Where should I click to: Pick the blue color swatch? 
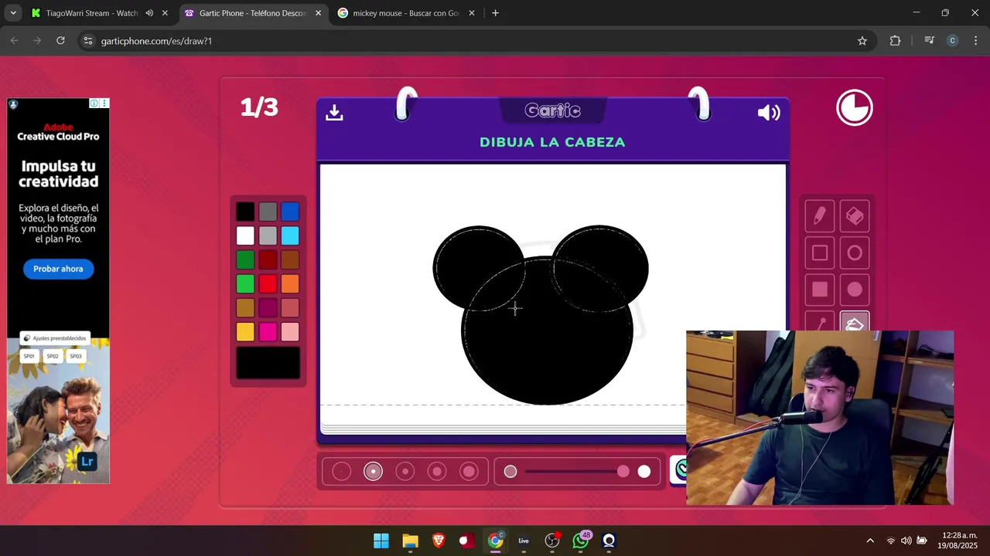pos(290,212)
